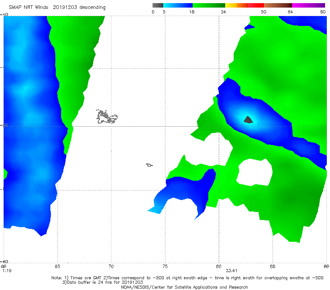Screen dimensions: 330x290
Task: Pick the cyan-to-blue segment of the colorbar
Action: coord(178,5)
